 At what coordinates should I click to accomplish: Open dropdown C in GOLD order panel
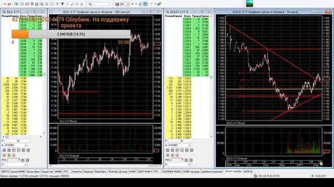pos(189,164)
